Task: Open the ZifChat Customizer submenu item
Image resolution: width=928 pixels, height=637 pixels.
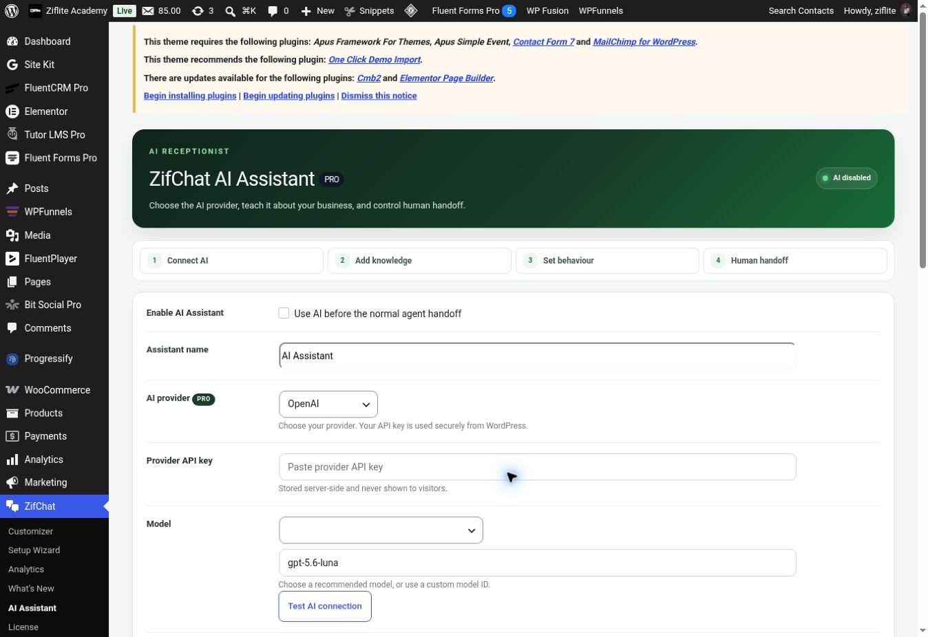Action: click(30, 532)
